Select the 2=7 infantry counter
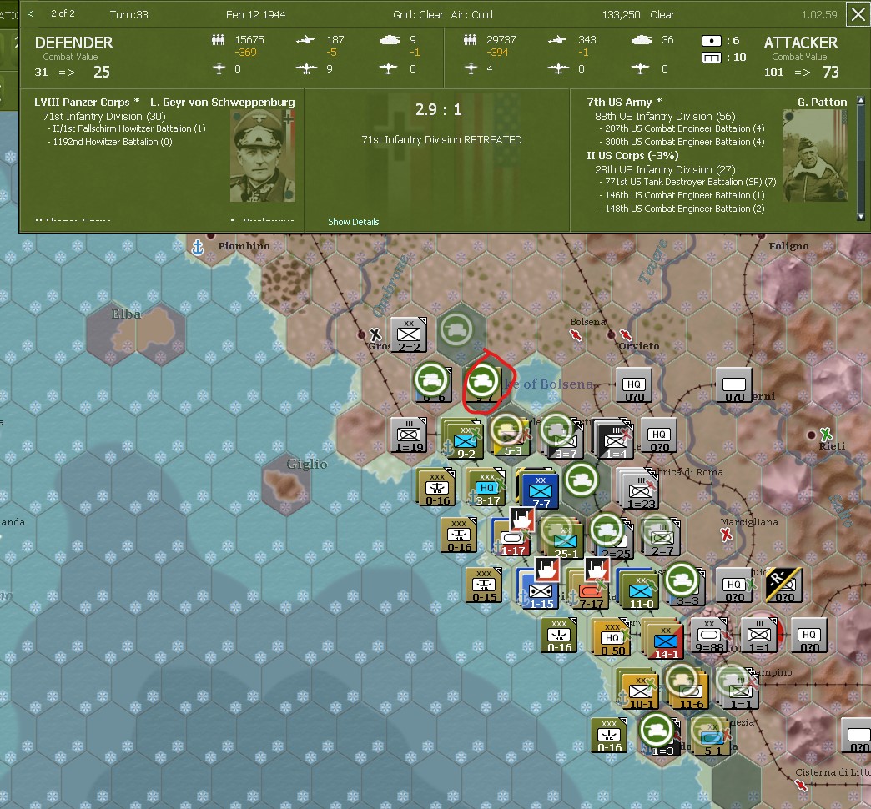Screen dimensions: 871x809 662,537
